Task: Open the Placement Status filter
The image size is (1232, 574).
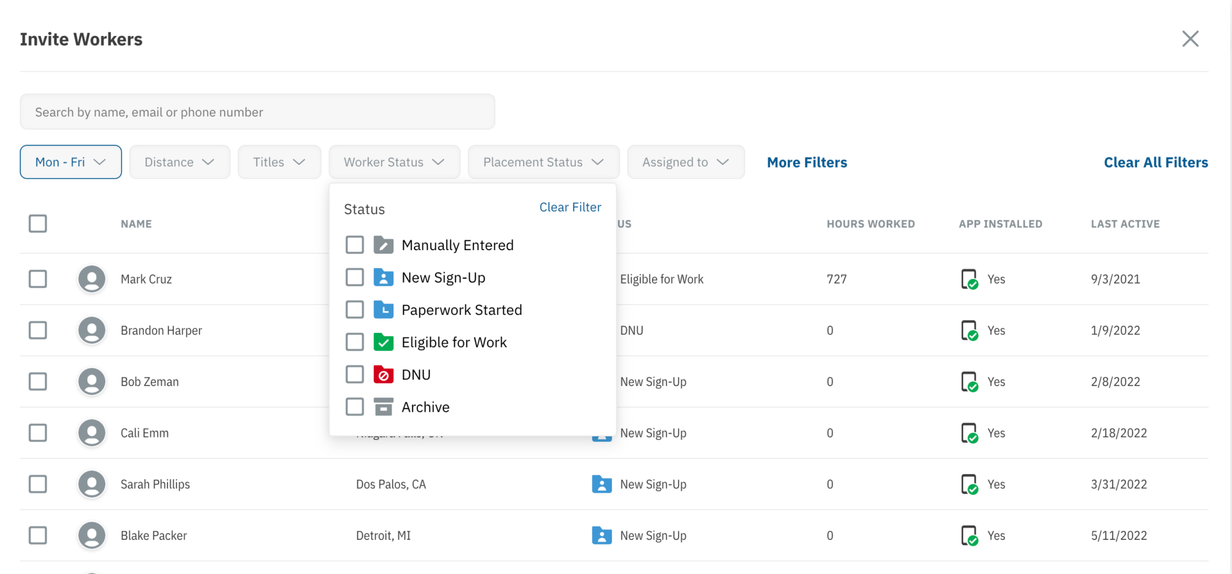Action: [543, 162]
